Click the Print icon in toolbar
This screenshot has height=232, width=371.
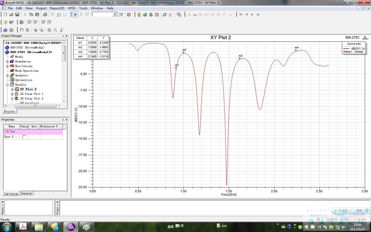(x=45, y=14)
